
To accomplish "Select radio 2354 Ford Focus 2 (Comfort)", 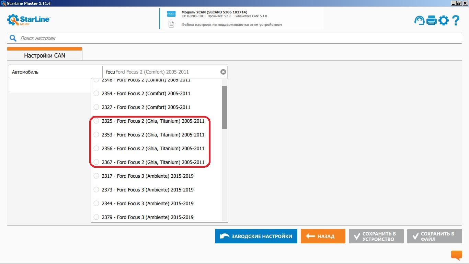I will click(x=96, y=93).
